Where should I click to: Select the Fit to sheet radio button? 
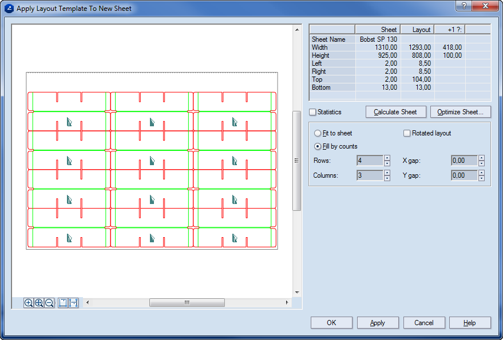click(x=318, y=133)
